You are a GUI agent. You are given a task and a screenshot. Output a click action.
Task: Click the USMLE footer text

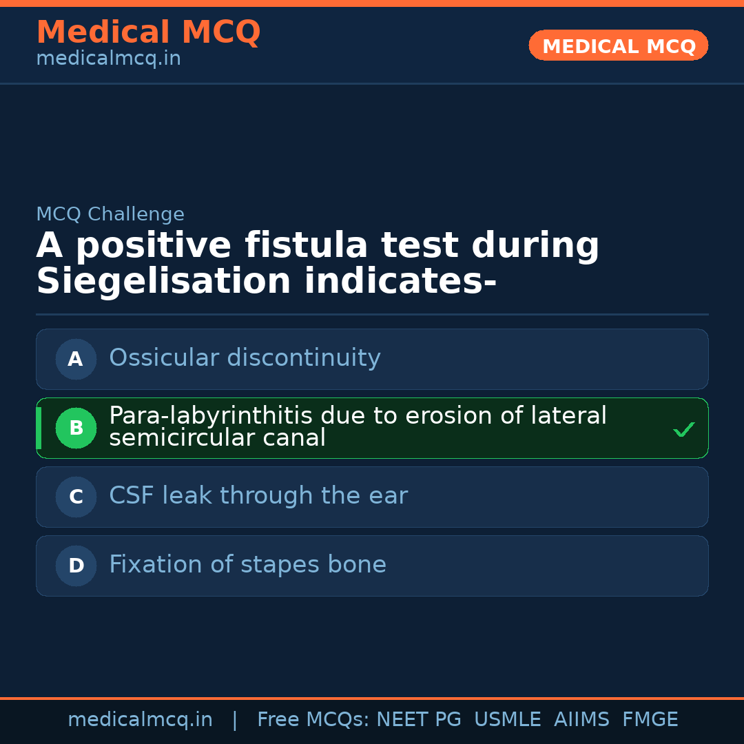click(507, 720)
